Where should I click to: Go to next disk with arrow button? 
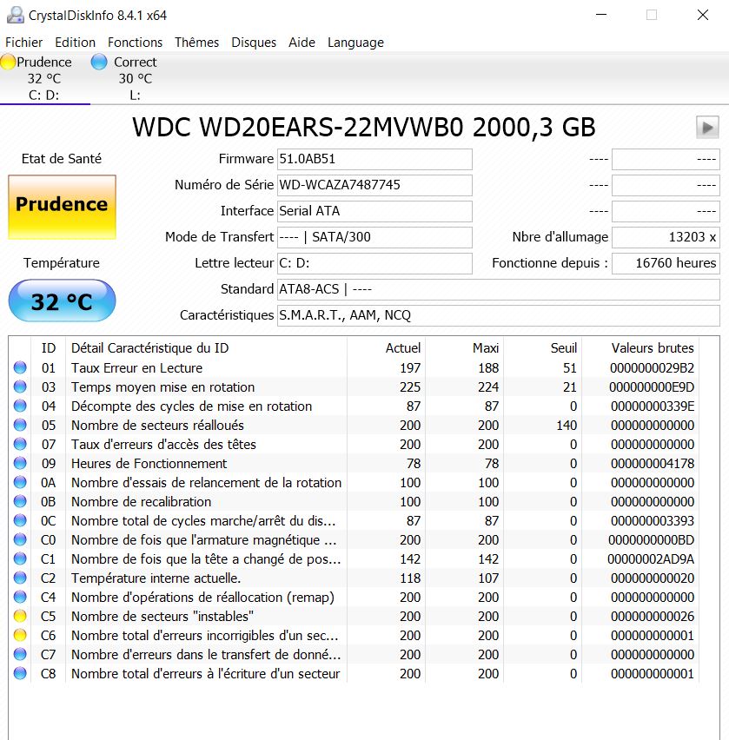click(x=707, y=128)
